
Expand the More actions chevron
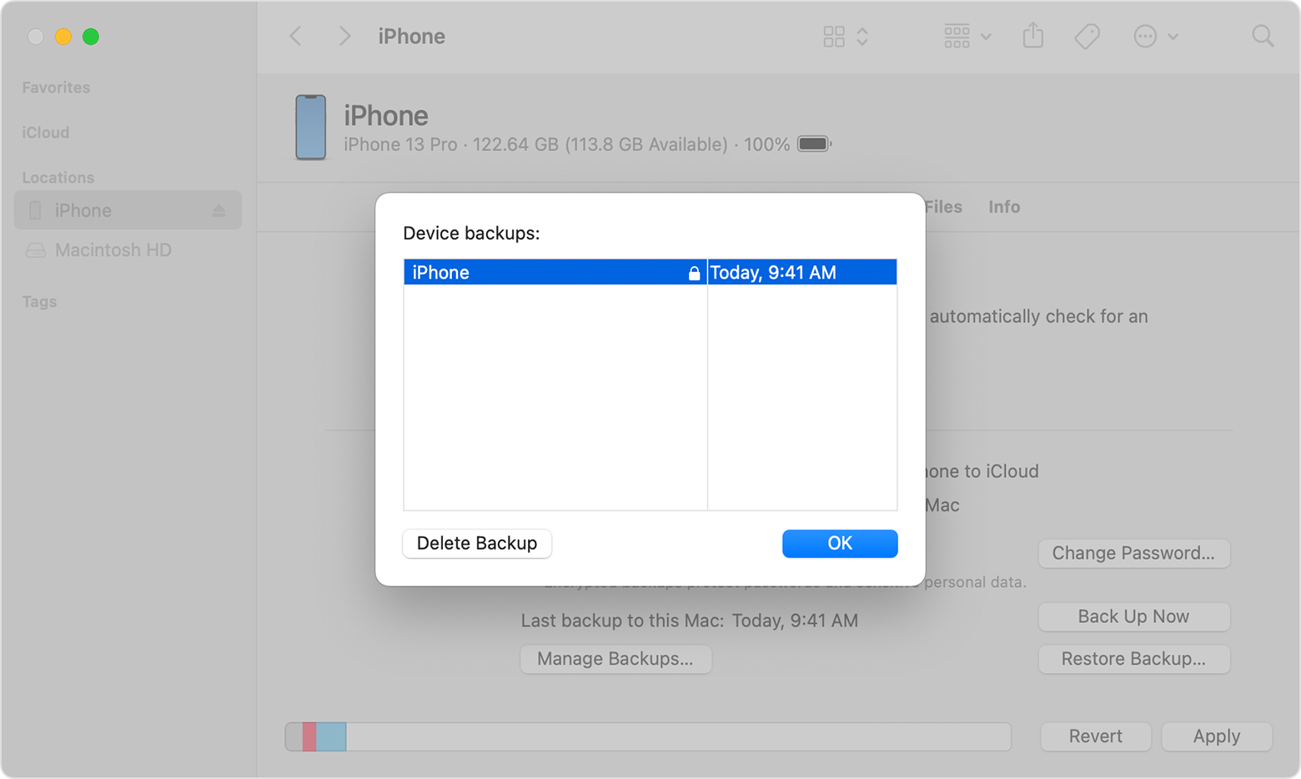(1173, 37)
